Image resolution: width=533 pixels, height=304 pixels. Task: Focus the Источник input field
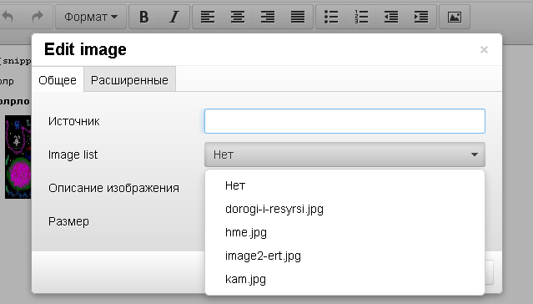[x=344, y=121]
